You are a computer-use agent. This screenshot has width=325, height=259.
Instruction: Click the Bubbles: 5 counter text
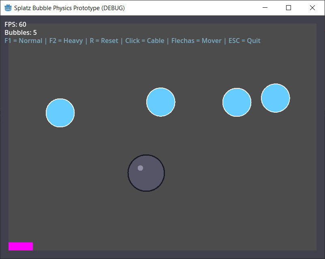pyautogui.click(x=21, y=32)
